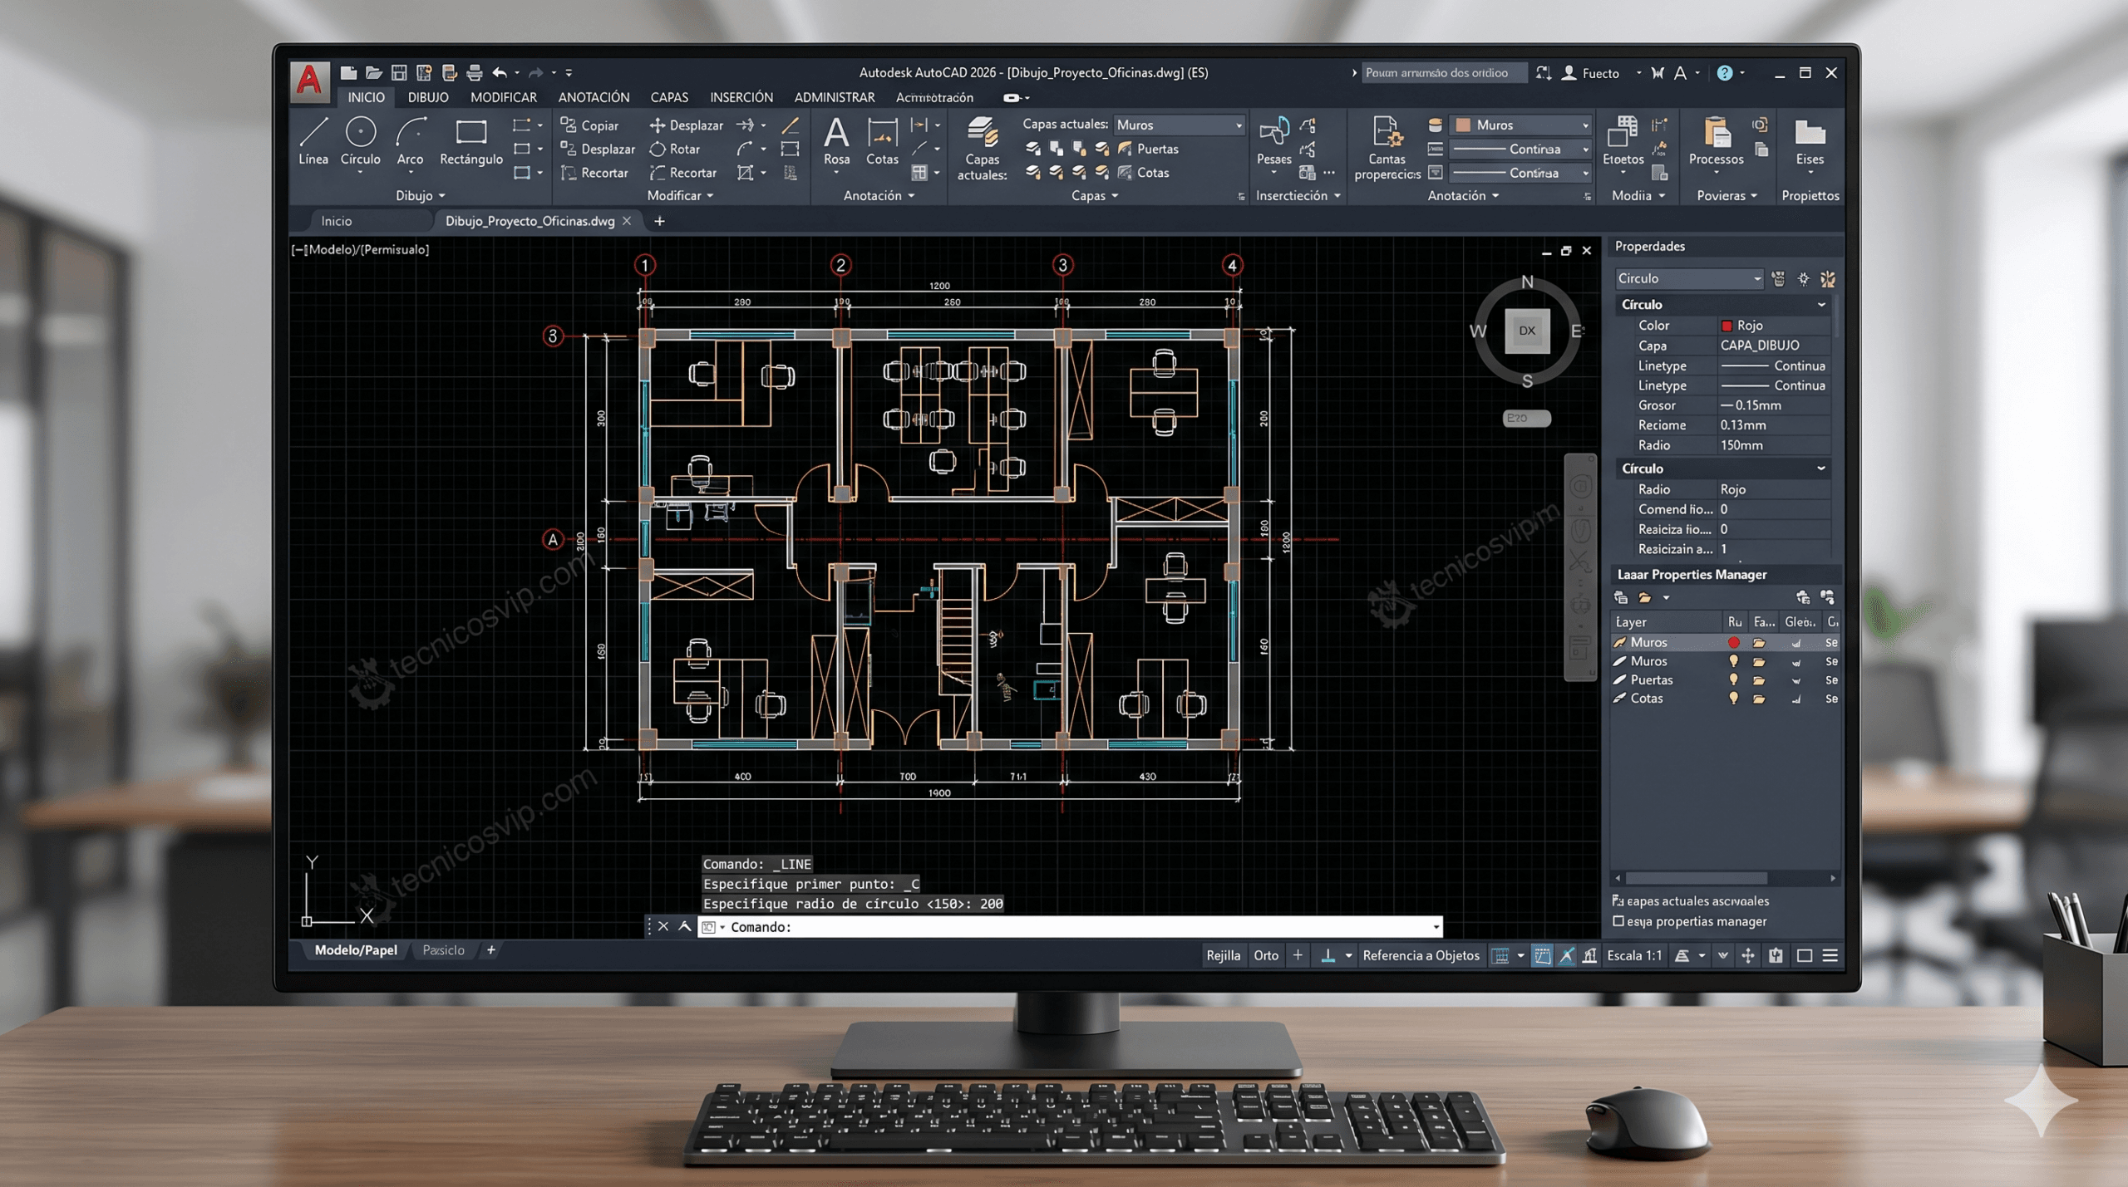Toggle the lightbulb for Cotas layer
Image resolution: width=2128 pixels, height=1187 pixels.
pyautogui.click(x=1733, y=699)
